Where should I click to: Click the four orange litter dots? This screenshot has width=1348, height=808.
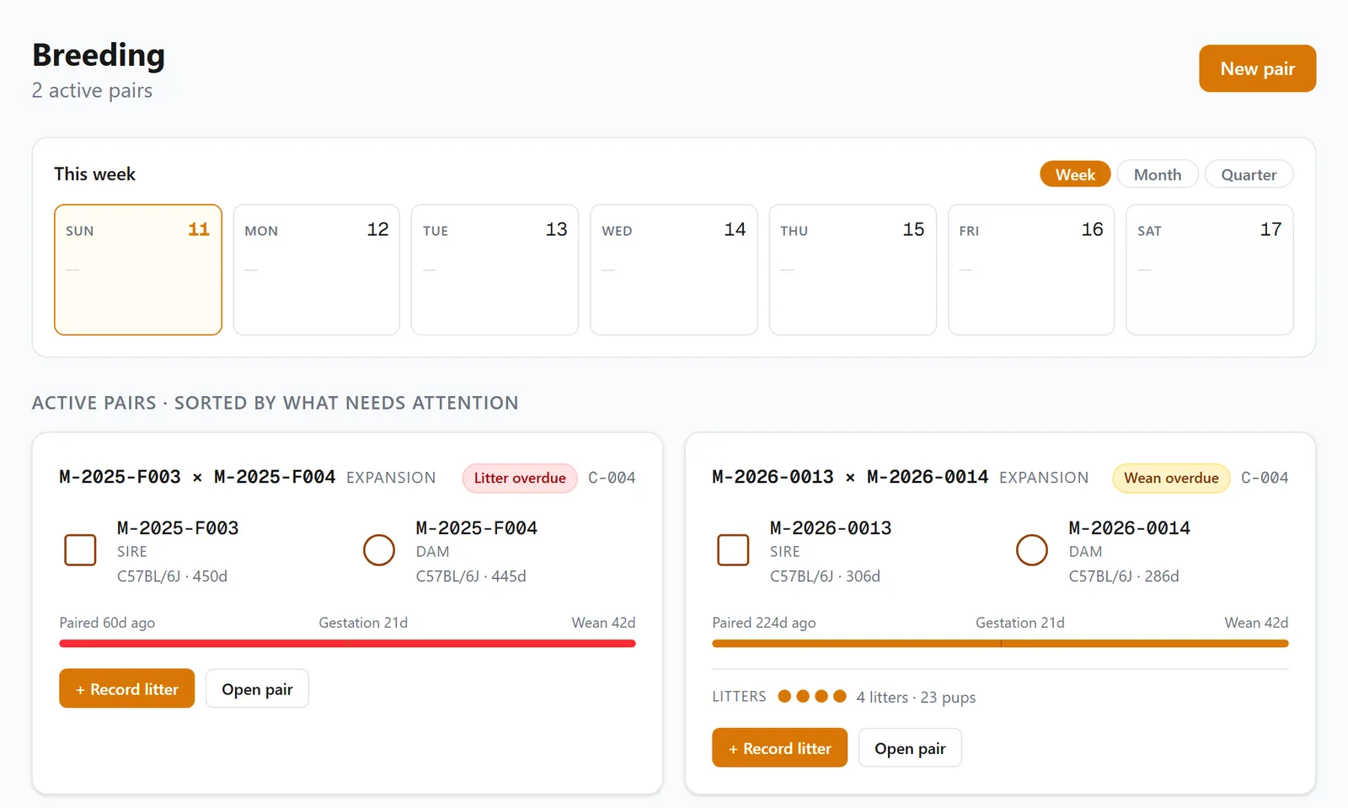812,696
